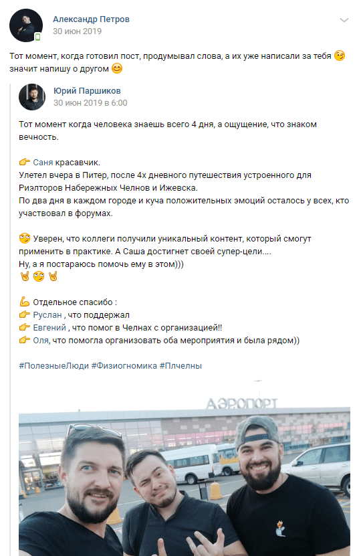The height and width of the screenshot is (556, 363).
Task: Open hashtag #Физиогномика
Action: click(124, 366)
